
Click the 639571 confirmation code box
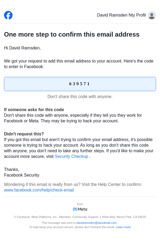80,84
